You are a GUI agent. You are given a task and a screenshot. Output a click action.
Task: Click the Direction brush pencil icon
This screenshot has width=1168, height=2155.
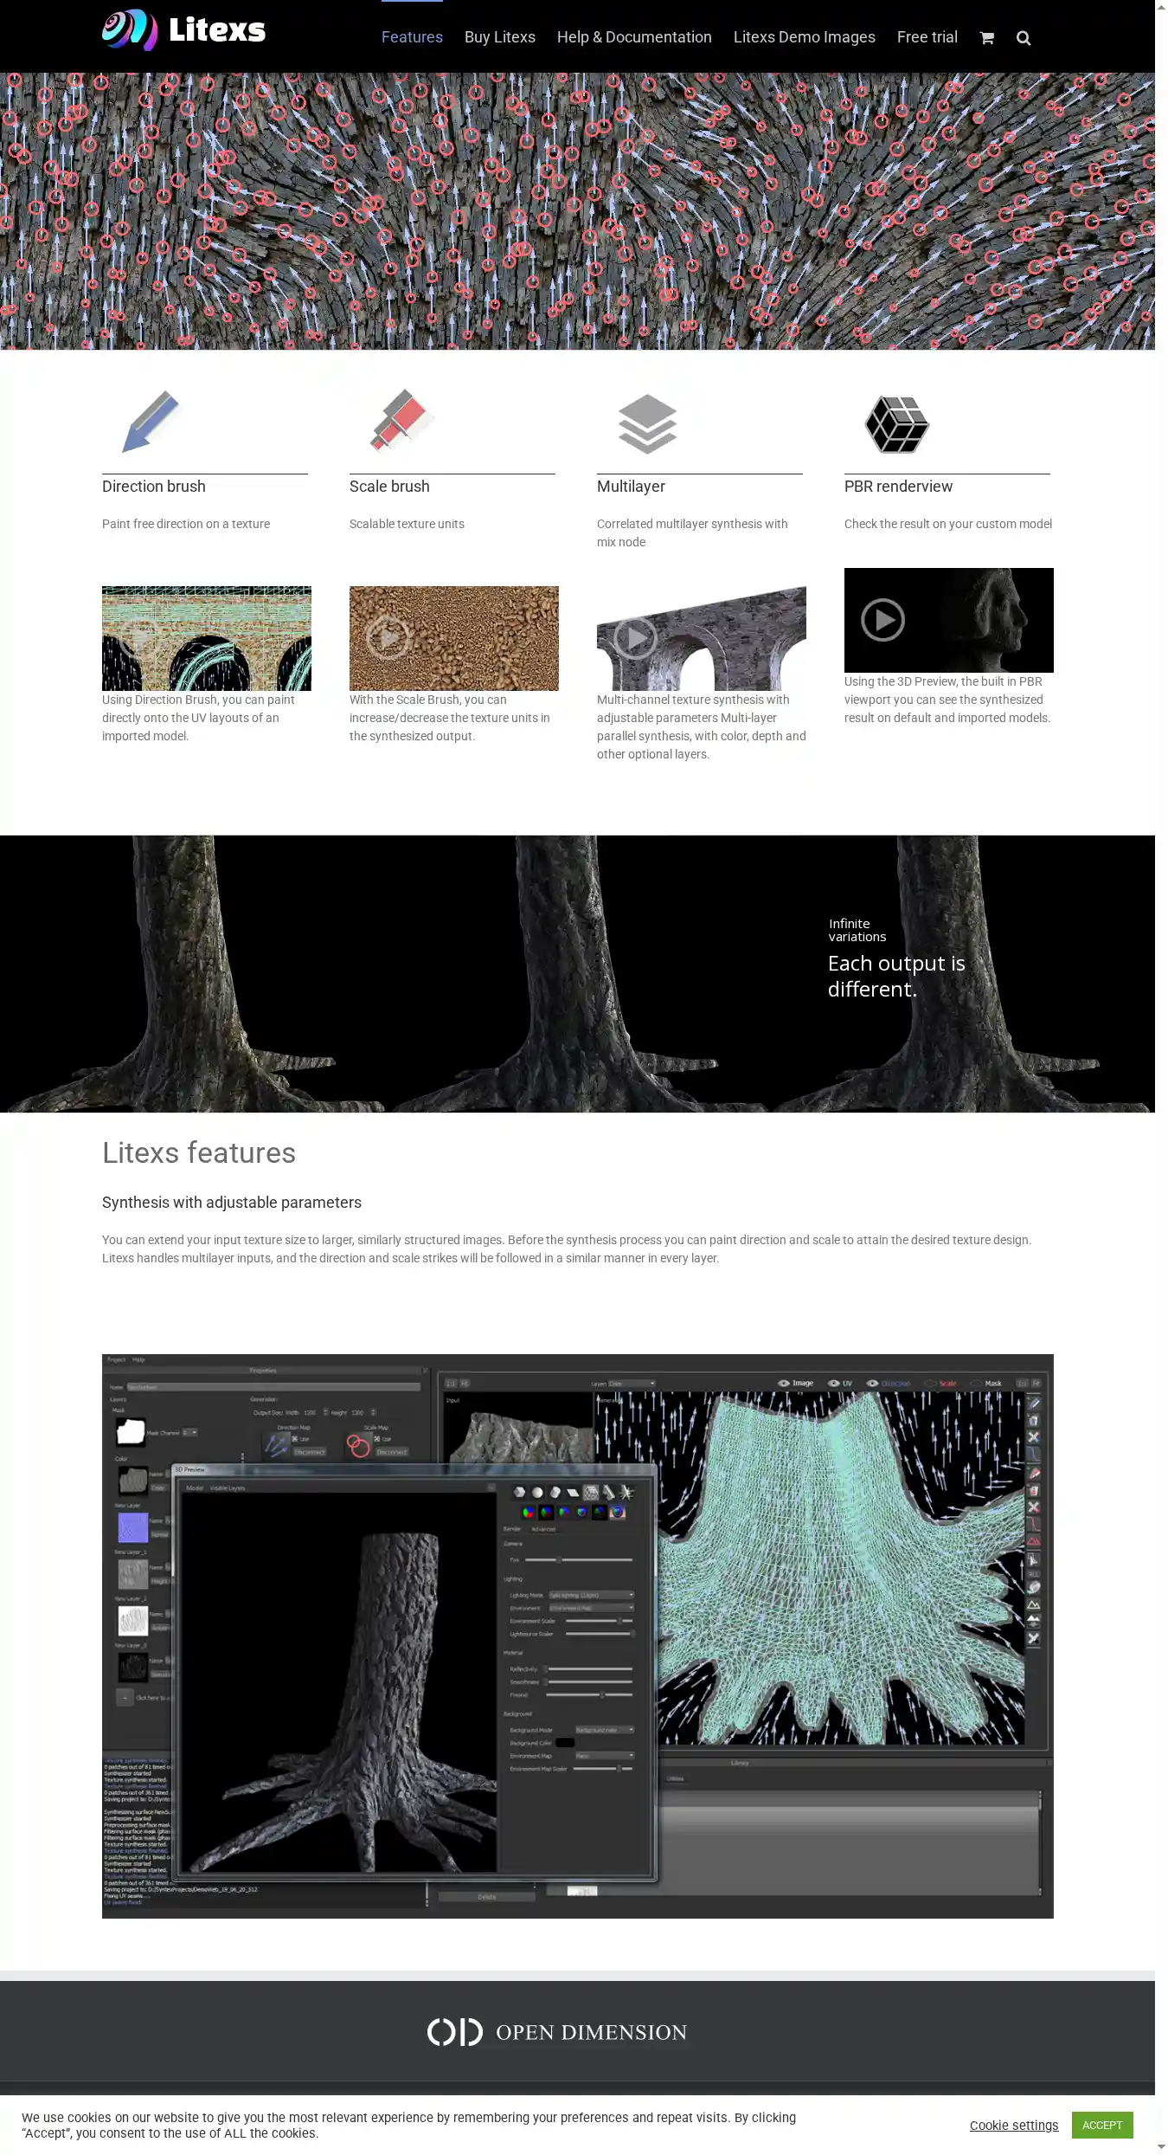click(x=151, y=422)
